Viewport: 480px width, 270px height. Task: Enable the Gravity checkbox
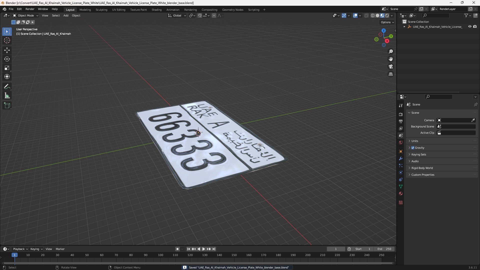point(413,148)
